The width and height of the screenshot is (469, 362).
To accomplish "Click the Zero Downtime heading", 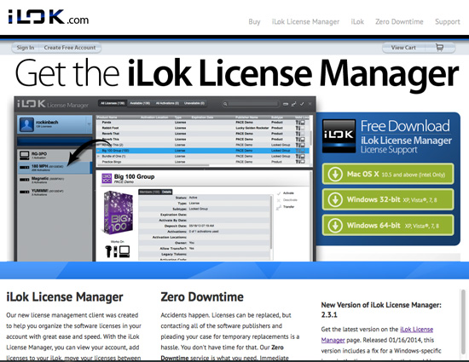I will 202,297.
